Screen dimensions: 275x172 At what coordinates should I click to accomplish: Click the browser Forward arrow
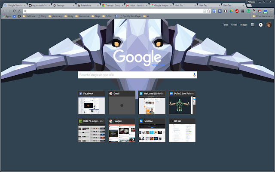pos(9,11)
